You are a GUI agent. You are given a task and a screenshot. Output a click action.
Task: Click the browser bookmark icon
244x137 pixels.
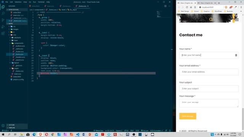195,7
